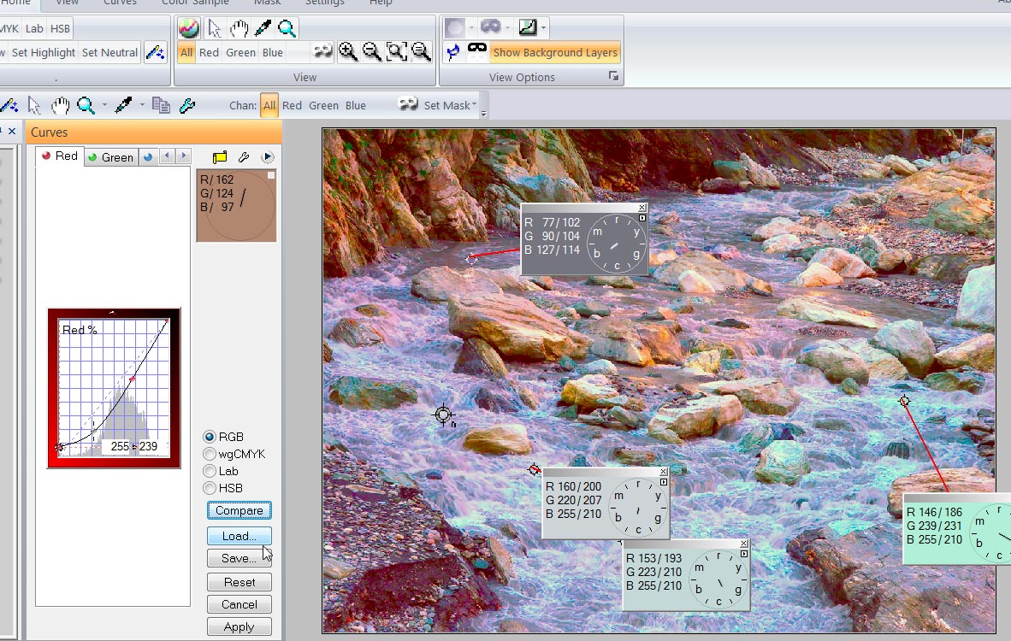Select the Lab radio button in Curves panel

click(x=210, y=471)
